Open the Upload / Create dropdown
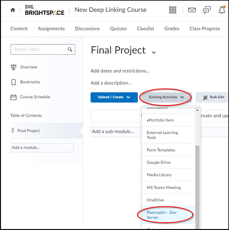Image resolution: width=229 pixels, height=230 pixels. (x=114, y=97)
